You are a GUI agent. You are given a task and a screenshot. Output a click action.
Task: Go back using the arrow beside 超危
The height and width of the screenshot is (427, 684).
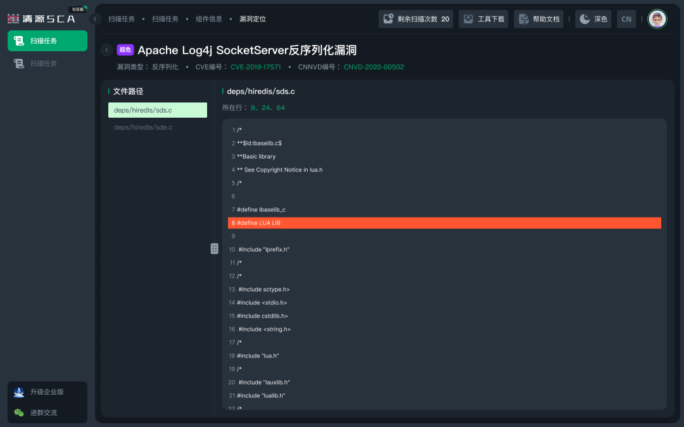click(x=107, y=50)
